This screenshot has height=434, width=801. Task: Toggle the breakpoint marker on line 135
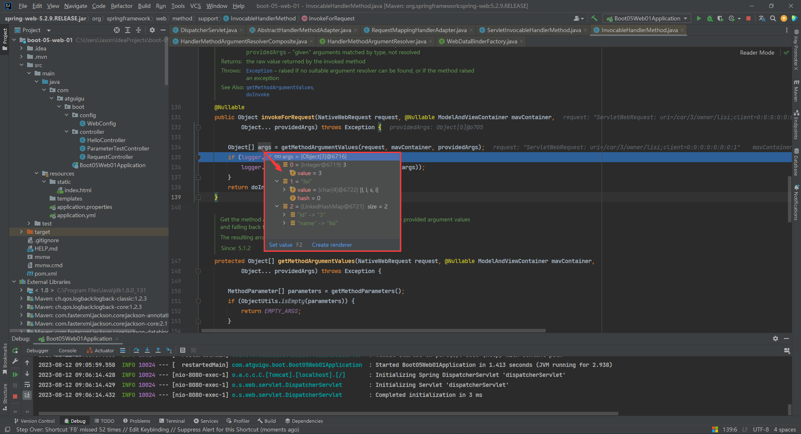click(x=199, y=157)
